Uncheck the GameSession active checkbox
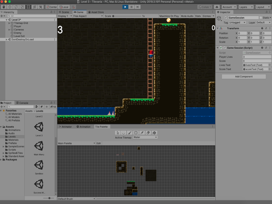Image resolution: width=272 pixels, height=204 pixels. pyautogui.click(x=226, y=18)
